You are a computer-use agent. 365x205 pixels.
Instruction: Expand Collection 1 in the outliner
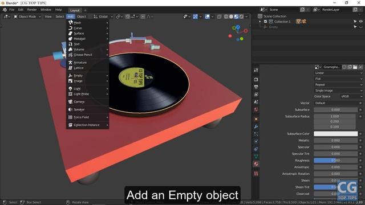click(x=260, y=22)
